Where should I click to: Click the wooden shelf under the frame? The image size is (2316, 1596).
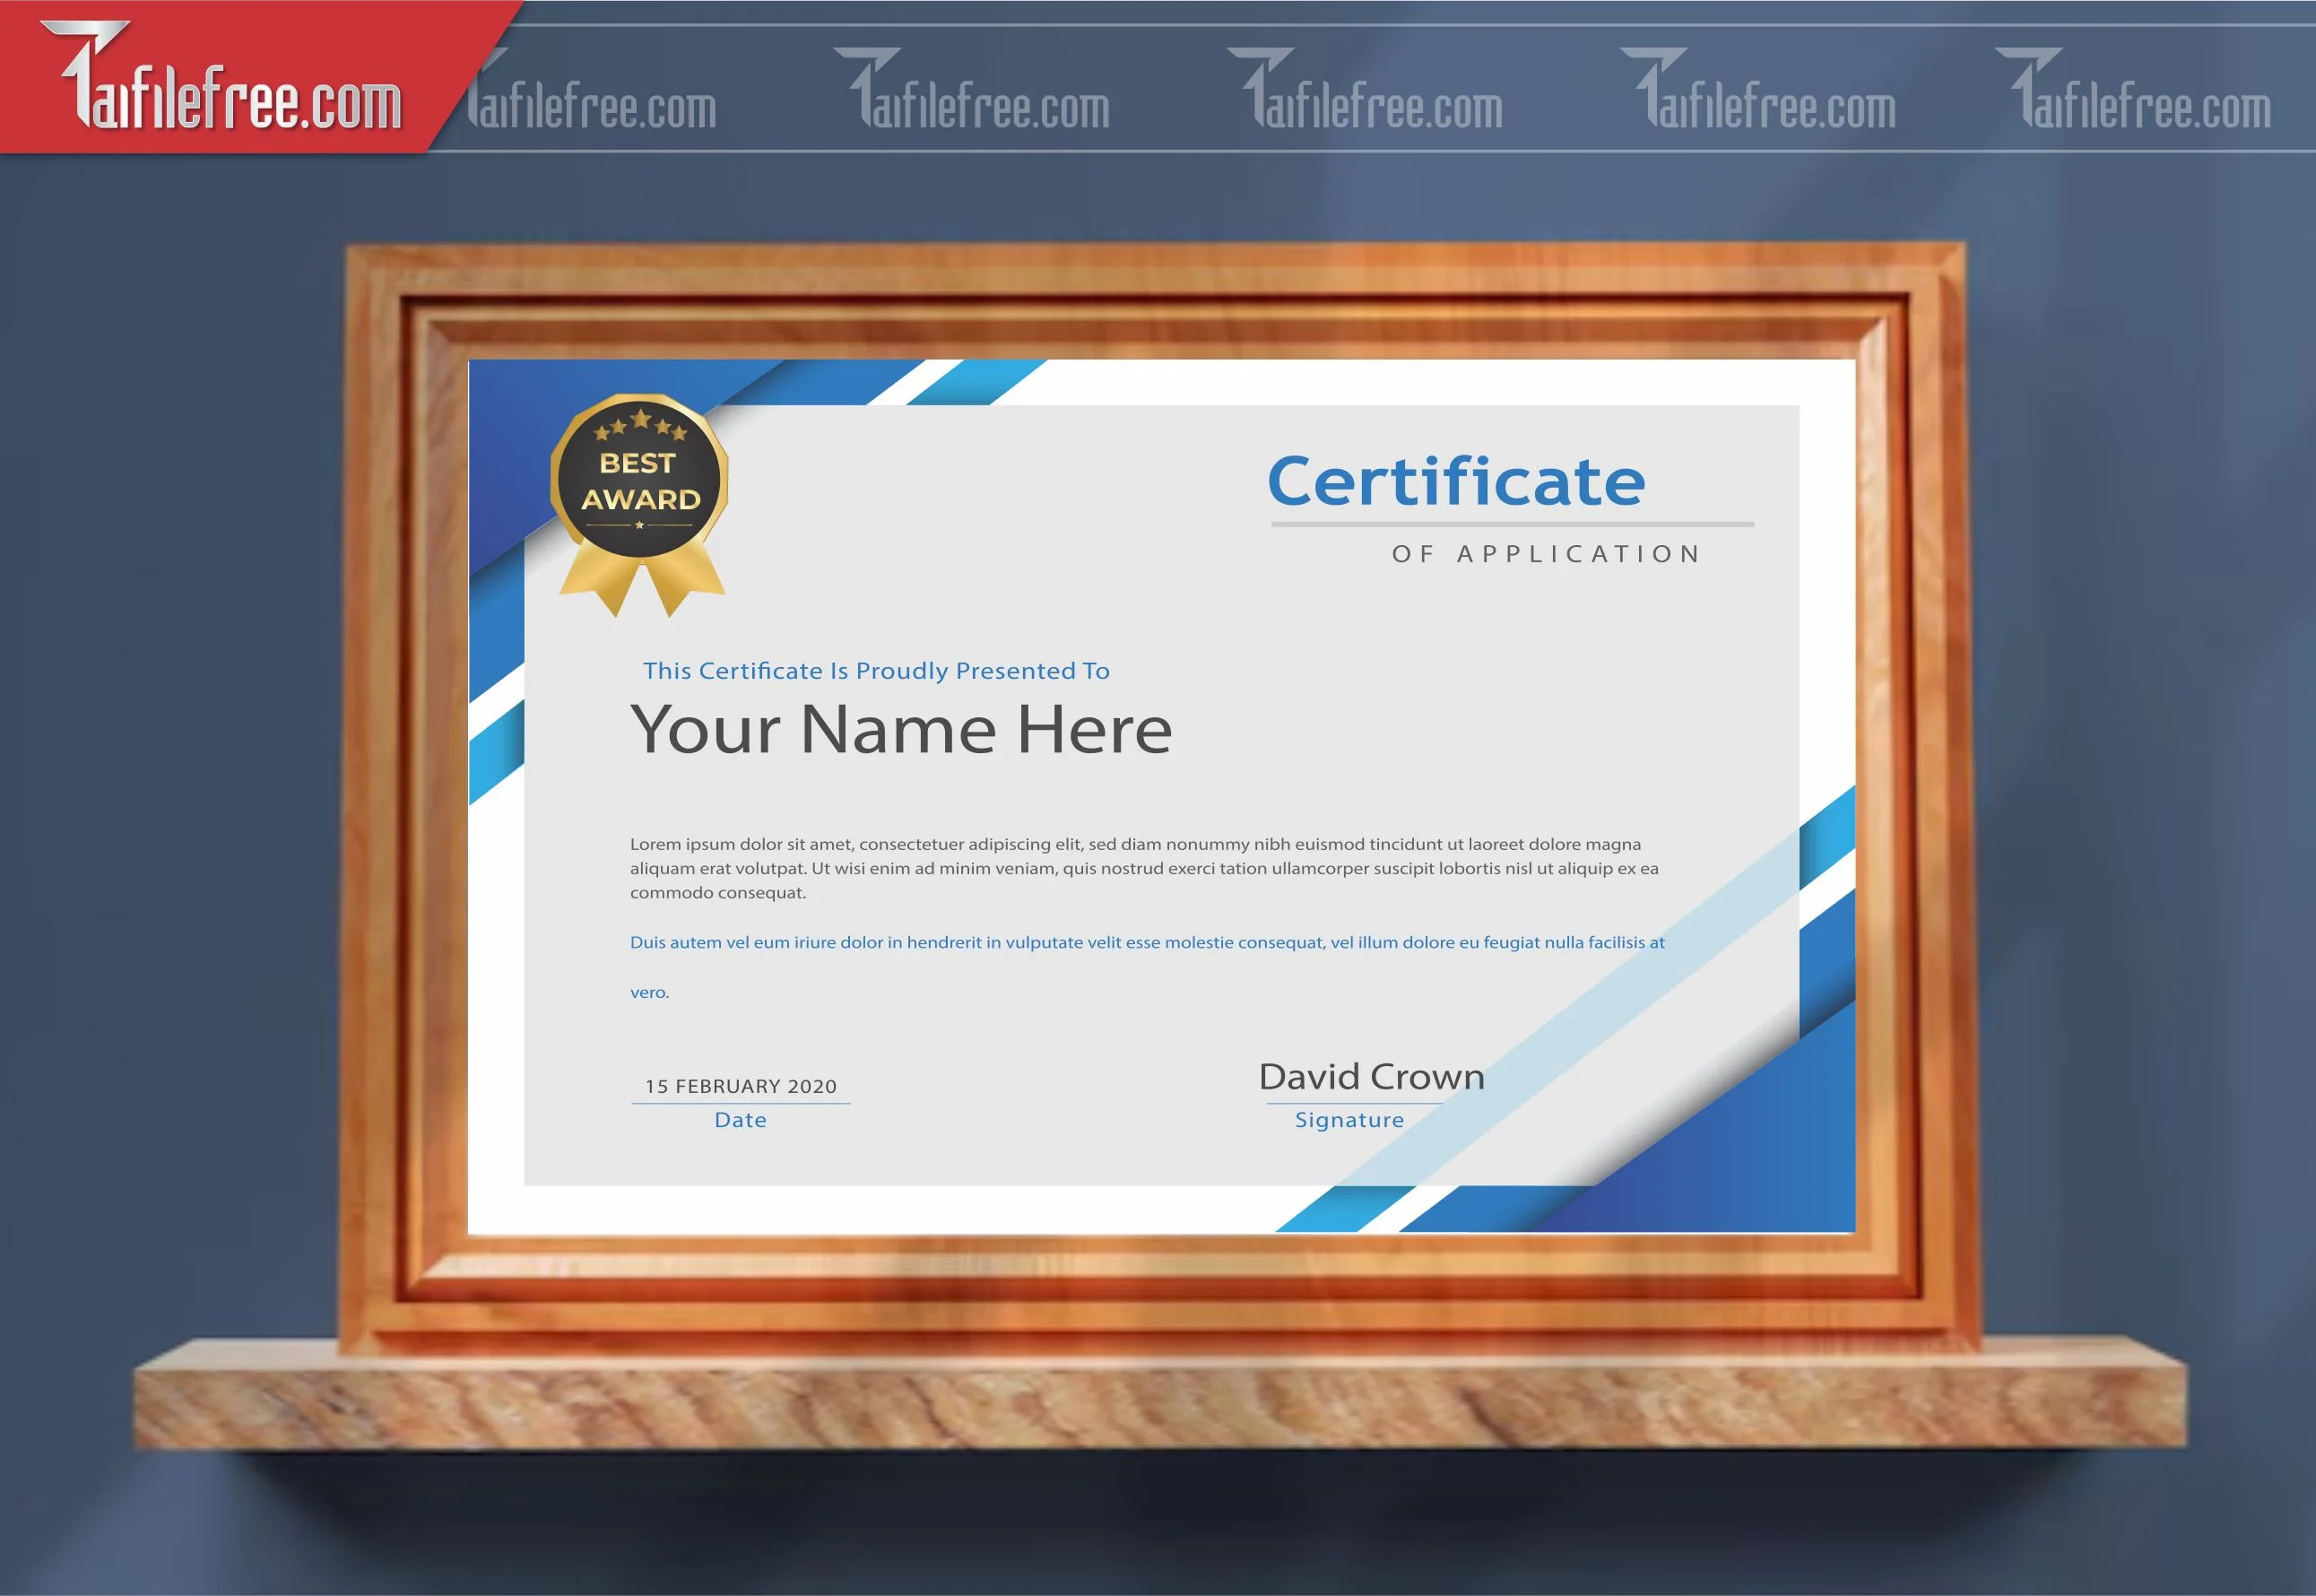(x=1160, y=1395)
